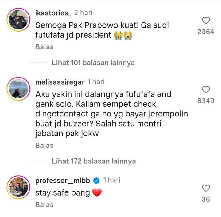Image resolution: width=221 pixels, height=217 pixels.
Task: Click Balas under 'stay safe bang' comment
Action: (45, 205)
